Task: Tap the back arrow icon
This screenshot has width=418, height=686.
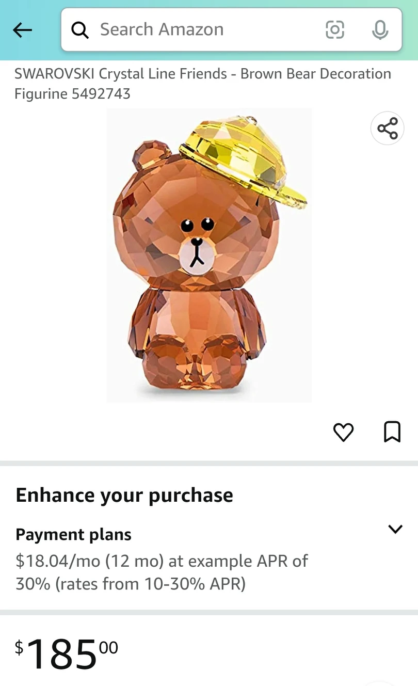Action: (x=22, y=30)
